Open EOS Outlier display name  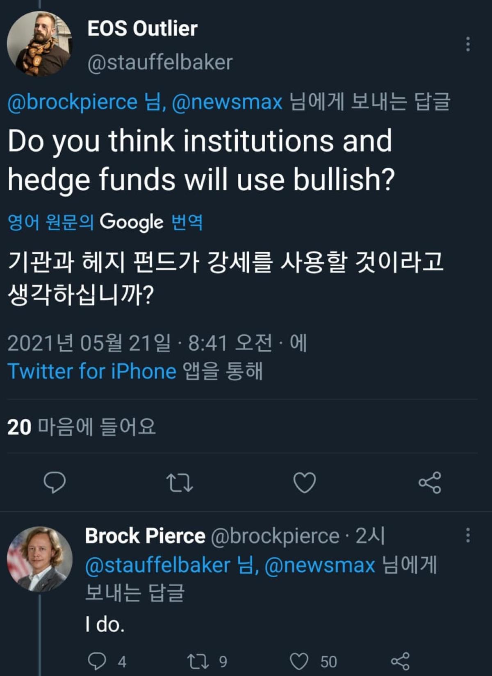pos(142,29)
